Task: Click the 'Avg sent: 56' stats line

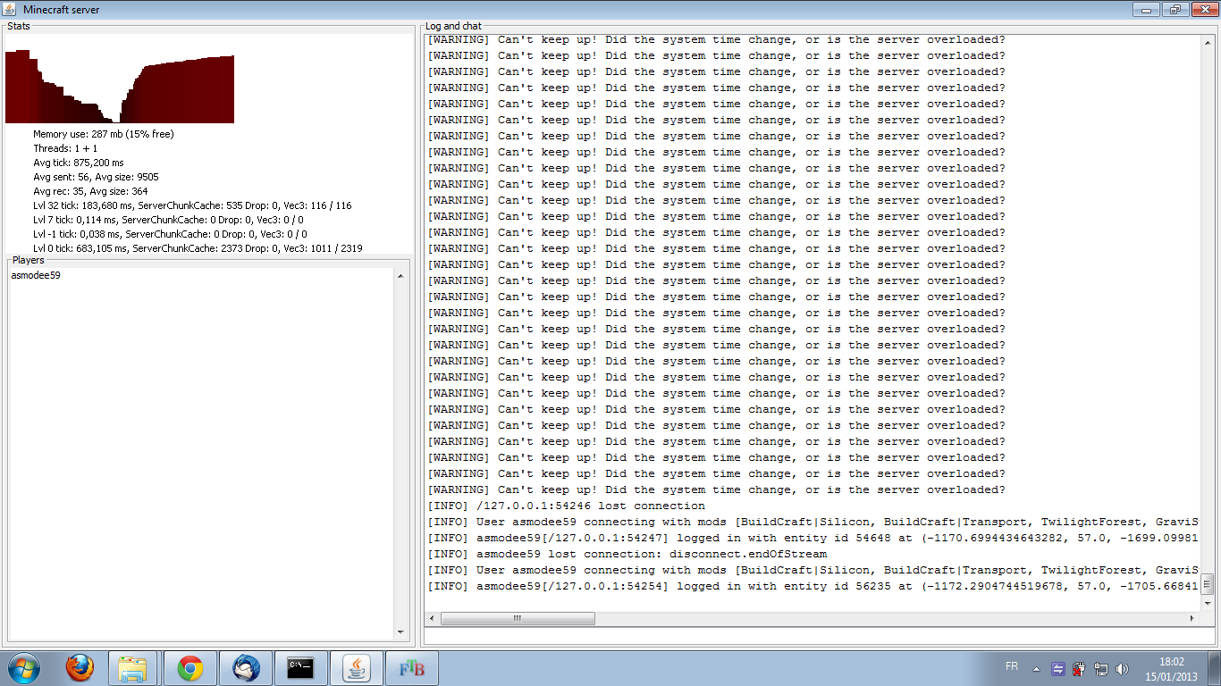Action: [x=97, y=177]
